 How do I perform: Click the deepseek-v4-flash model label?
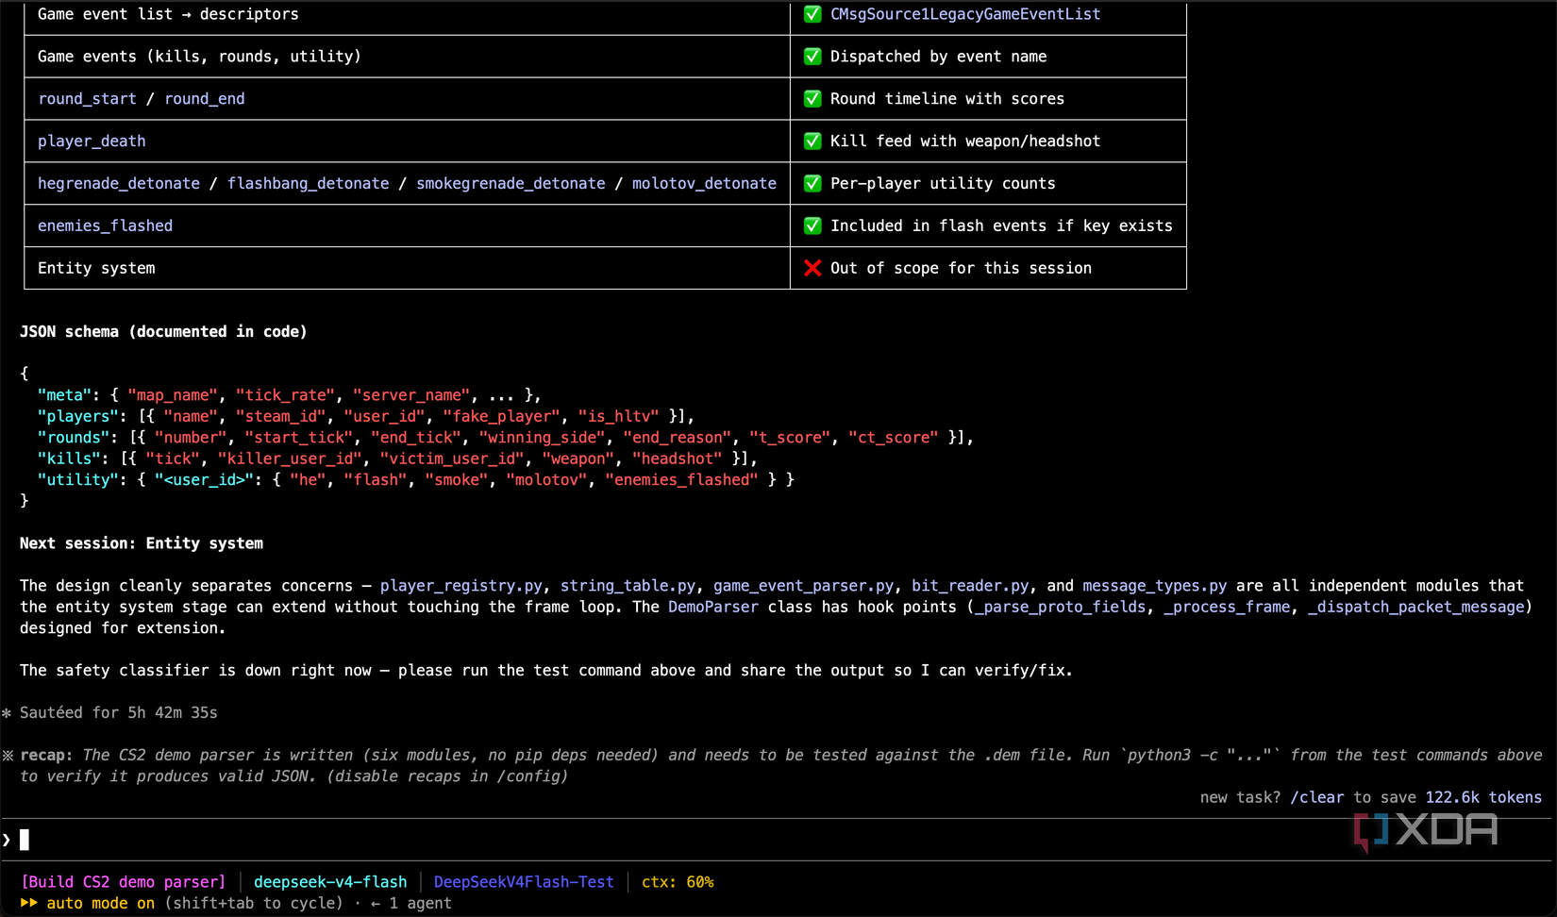(x=330, y=882)
